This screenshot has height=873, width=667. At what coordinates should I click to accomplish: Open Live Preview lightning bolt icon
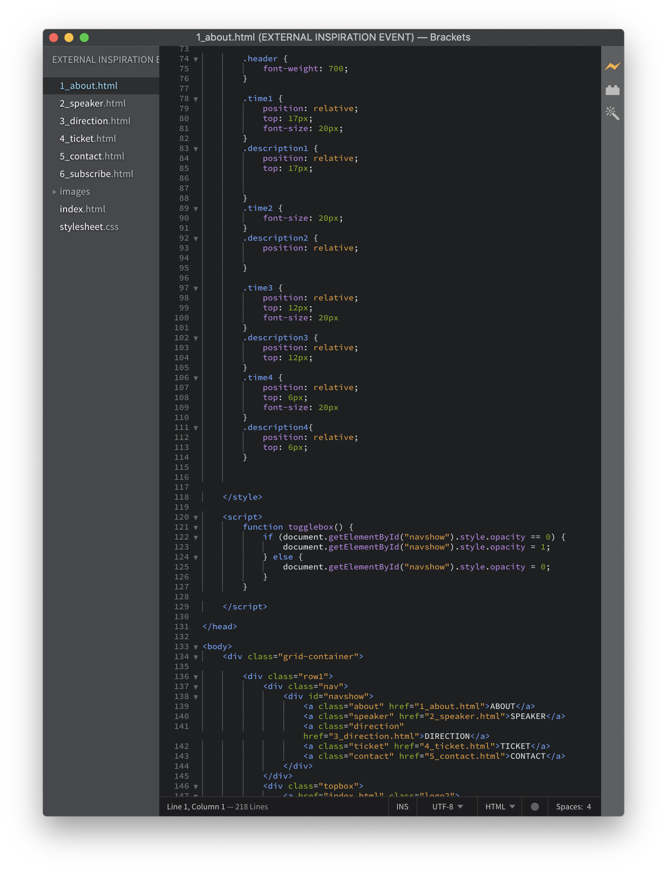coord(612,66)
